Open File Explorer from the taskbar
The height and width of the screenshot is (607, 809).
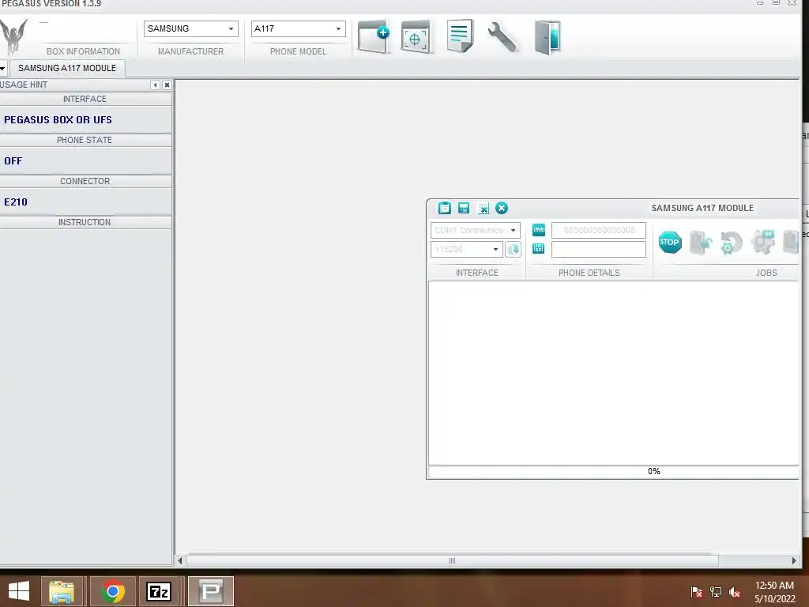pos(62,591)
